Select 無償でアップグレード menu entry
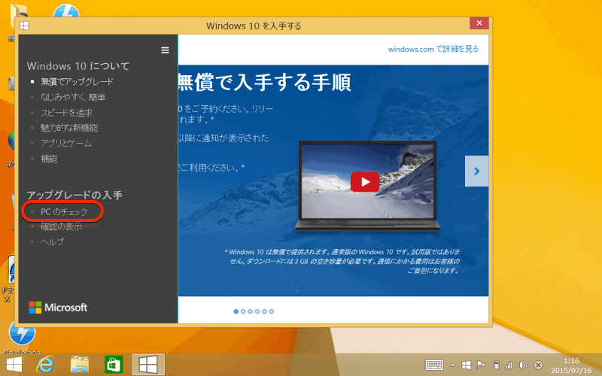 point(78,82)
